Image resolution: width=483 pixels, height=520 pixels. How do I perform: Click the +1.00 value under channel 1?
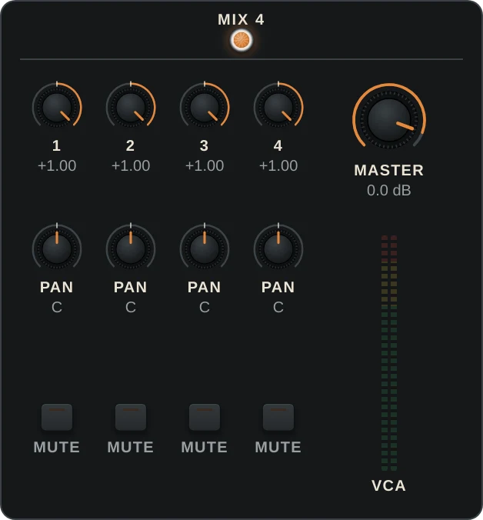tap(57, 166)
